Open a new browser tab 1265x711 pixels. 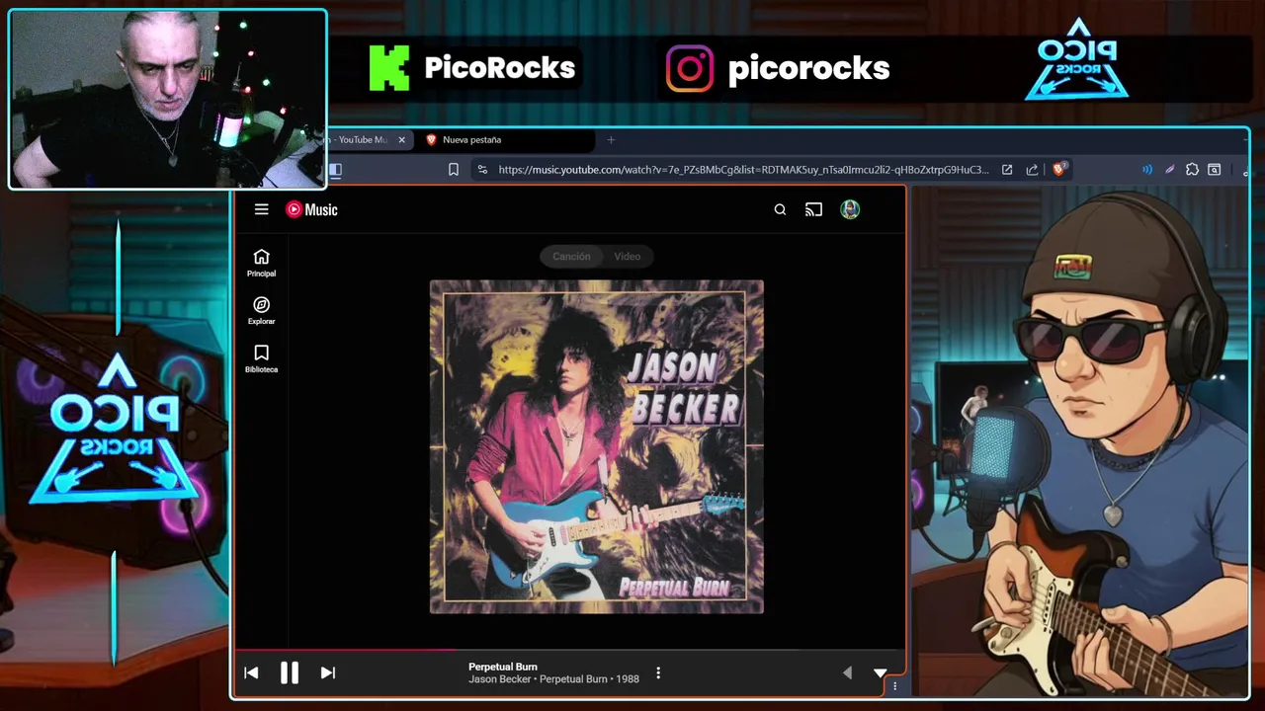point(611,140)
